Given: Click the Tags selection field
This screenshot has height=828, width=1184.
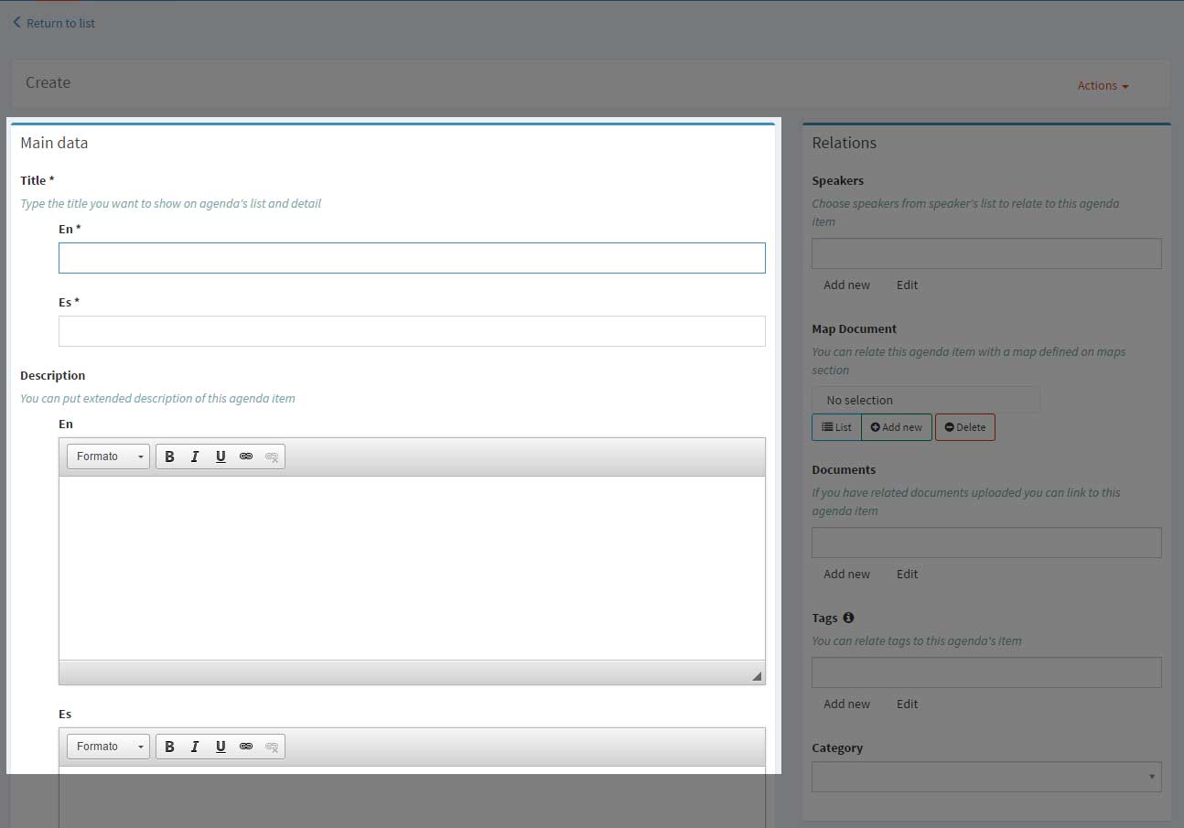Looking at the screenshot, I should point(986,672).
